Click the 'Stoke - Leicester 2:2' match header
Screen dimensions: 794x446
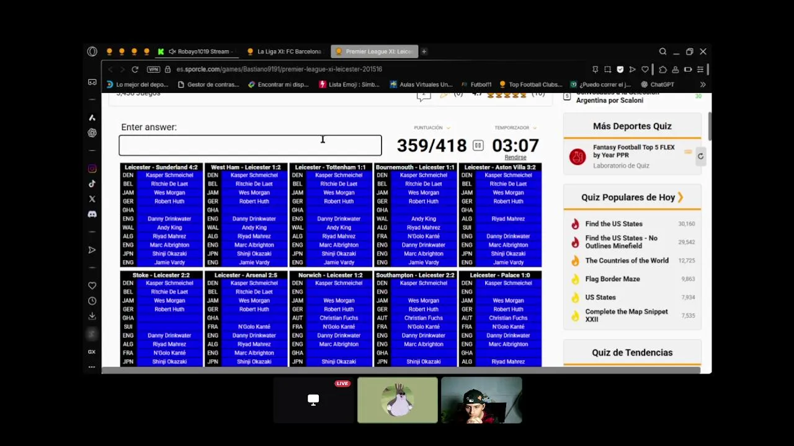161,275
